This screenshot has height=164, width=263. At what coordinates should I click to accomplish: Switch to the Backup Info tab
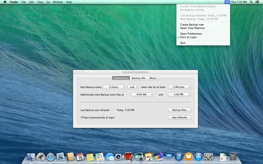coord(138,78)
